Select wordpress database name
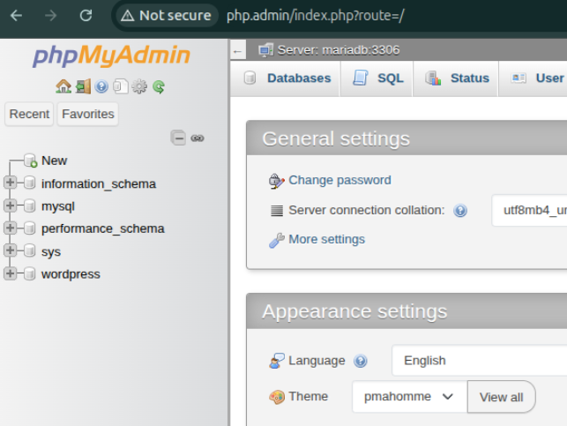Image resolution: width=567 pixels, height=426 pixels. pos(71,274)
